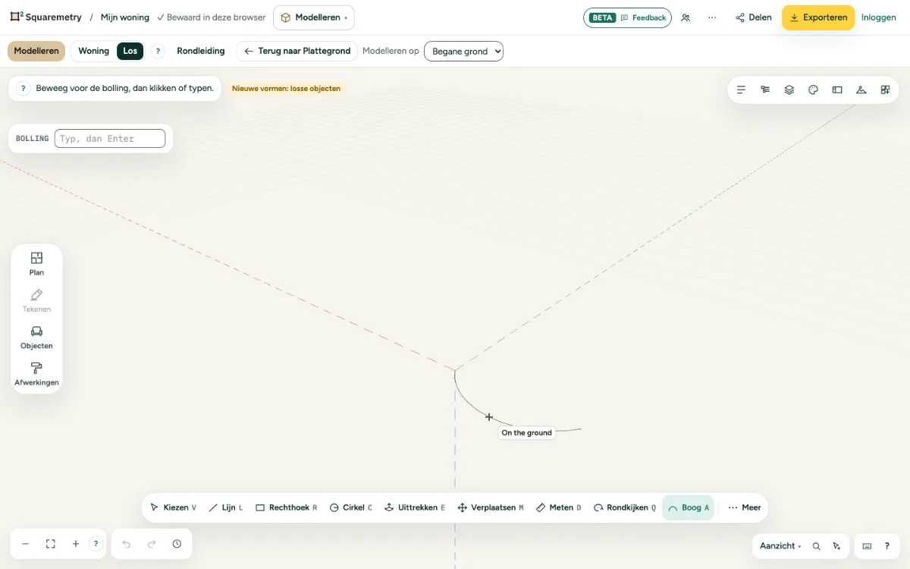The width and height of the screenshot is (910, 569).
Task: Select the Verplaatsen tool
Action: pyautogui.click(x=491, y=508)
